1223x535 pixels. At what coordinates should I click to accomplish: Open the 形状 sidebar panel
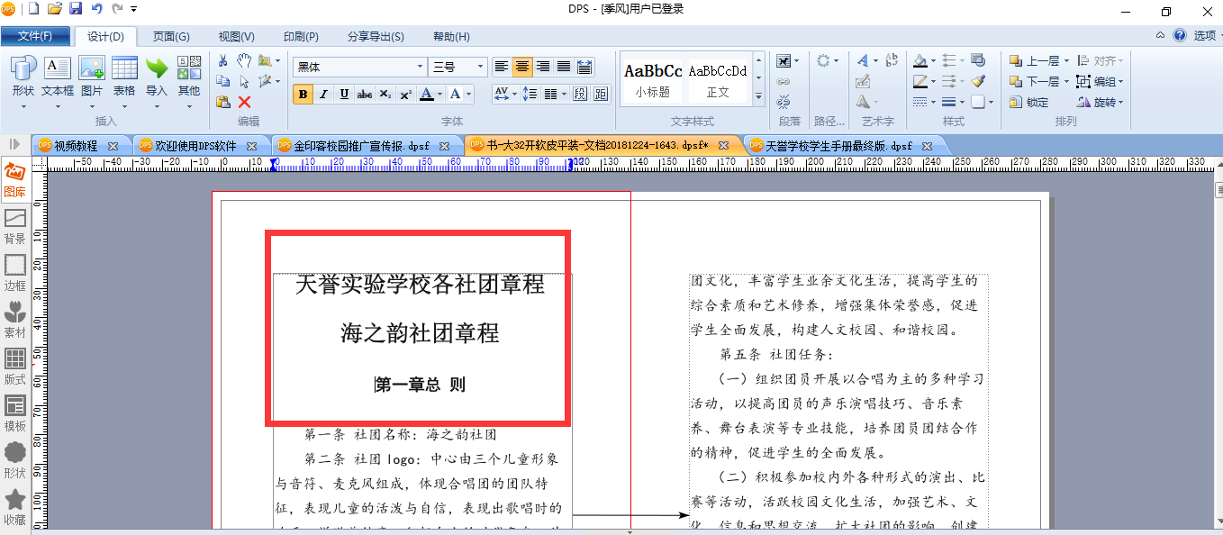(x=15, y=461)
